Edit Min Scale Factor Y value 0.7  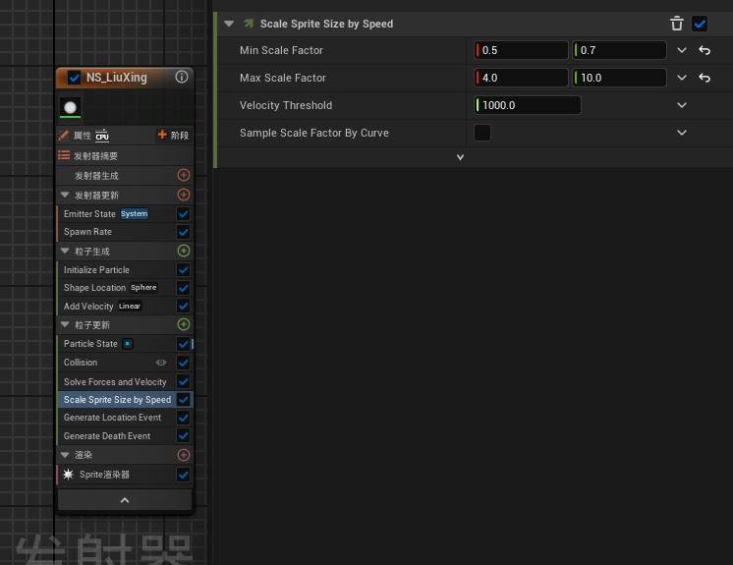point(619,50)
